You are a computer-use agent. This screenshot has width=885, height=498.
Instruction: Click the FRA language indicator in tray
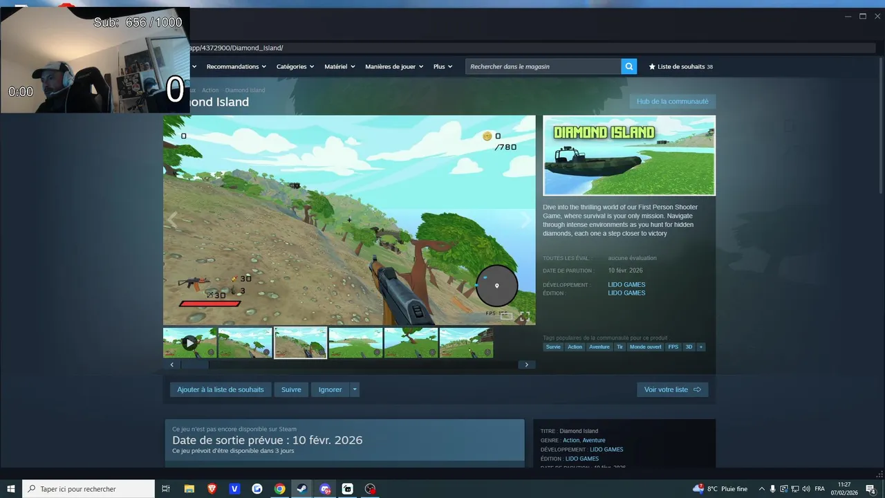point(820,489)
